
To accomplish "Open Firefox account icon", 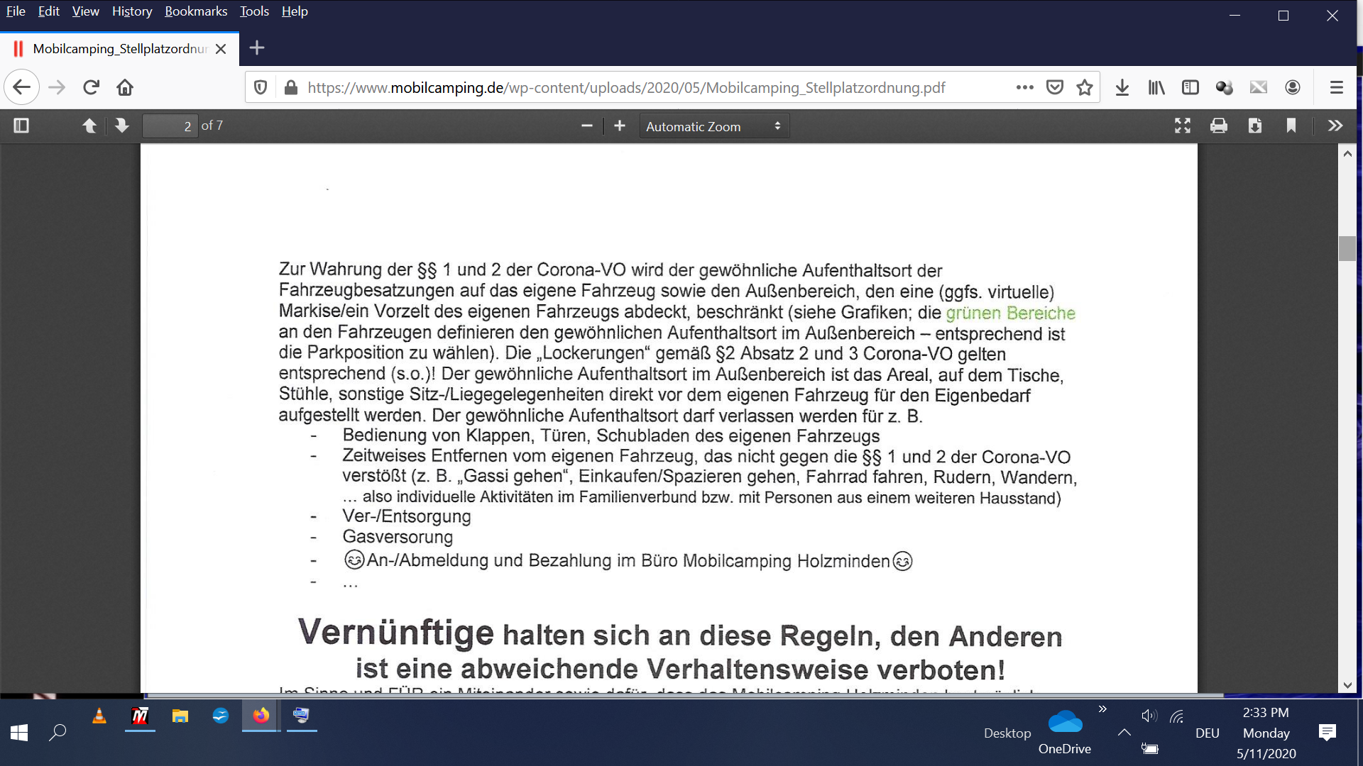I will [1293, 87].
